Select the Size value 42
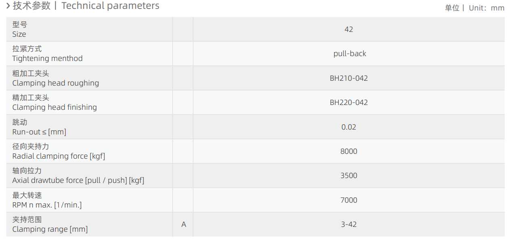The width and height of the screenshot is (507, 239). [349, 29]
